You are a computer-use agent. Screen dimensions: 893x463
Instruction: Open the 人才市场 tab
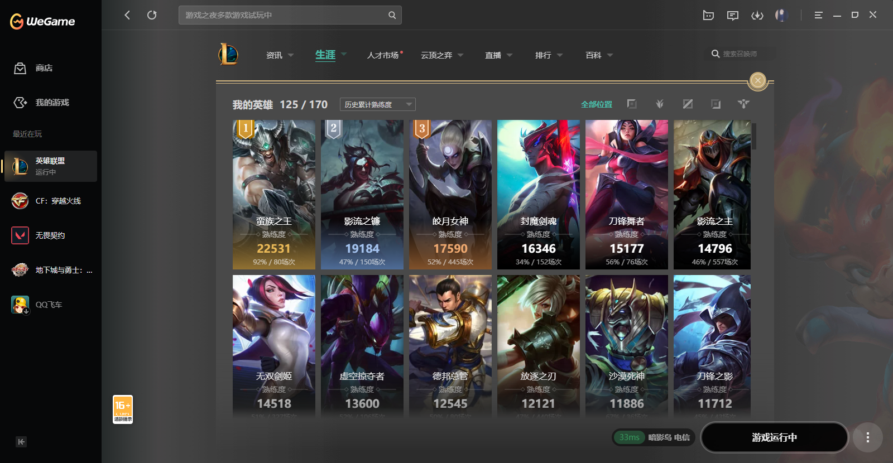click(x=384, y=55)
